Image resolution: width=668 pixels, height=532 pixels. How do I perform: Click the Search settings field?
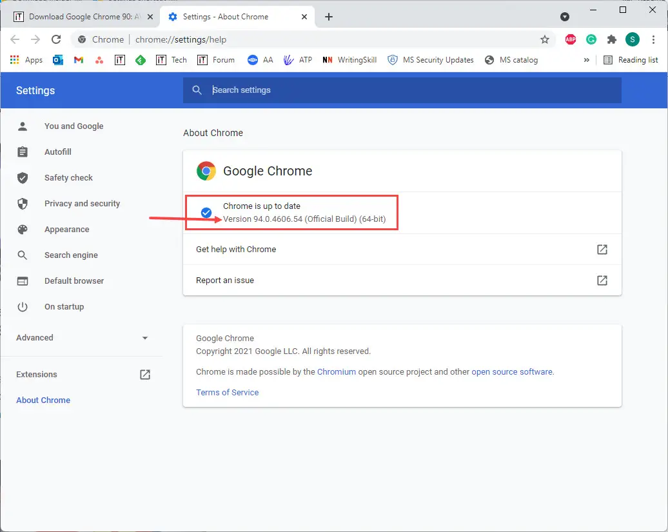click(x=402, y=90)
